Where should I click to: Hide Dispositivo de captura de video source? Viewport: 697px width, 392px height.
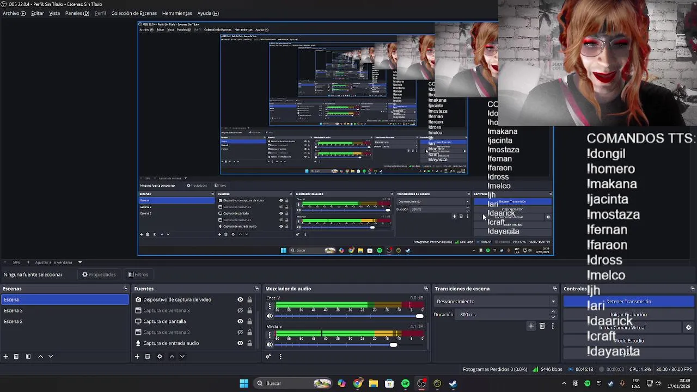coord(240,299)
